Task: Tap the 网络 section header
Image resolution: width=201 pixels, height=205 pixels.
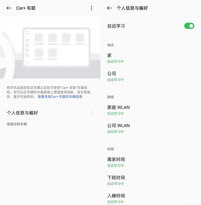Action: [x=111, y=97]
